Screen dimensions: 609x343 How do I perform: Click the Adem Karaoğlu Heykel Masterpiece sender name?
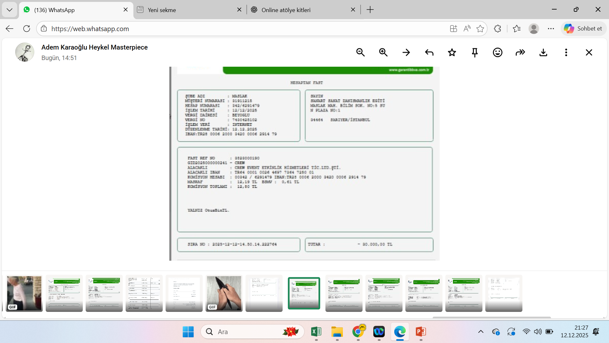[95, 47]
